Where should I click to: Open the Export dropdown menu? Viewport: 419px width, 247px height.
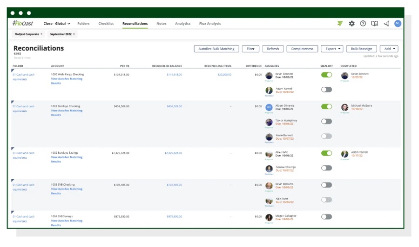click(x=334, y=49)
